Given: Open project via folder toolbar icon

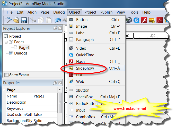Looking at the screenshot, I should 16,20.
